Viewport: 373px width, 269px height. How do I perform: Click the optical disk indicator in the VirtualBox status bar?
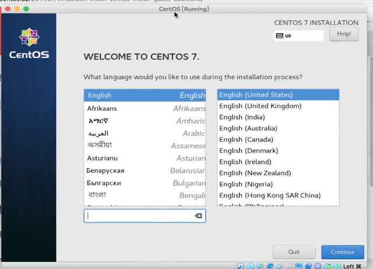[x=250, y=266]
